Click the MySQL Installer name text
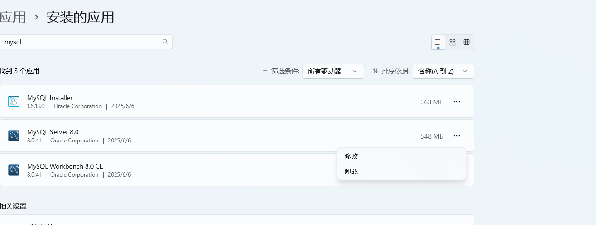The width and height of the screenshot is (596, 225). click(x=50, y=98)
